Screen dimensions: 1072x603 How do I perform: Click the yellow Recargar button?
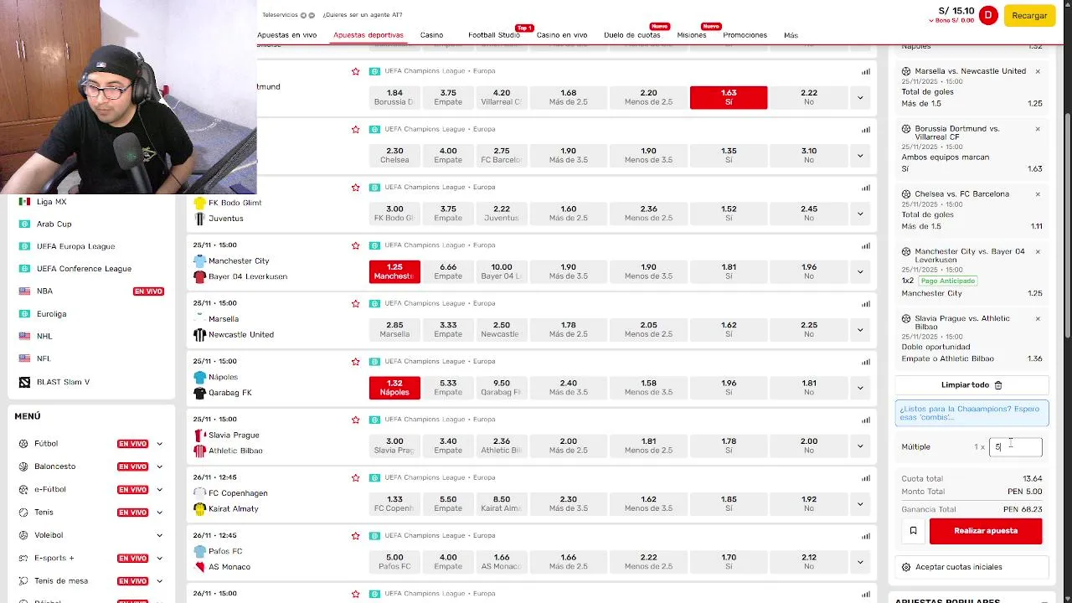click(x=1029, y=15)
